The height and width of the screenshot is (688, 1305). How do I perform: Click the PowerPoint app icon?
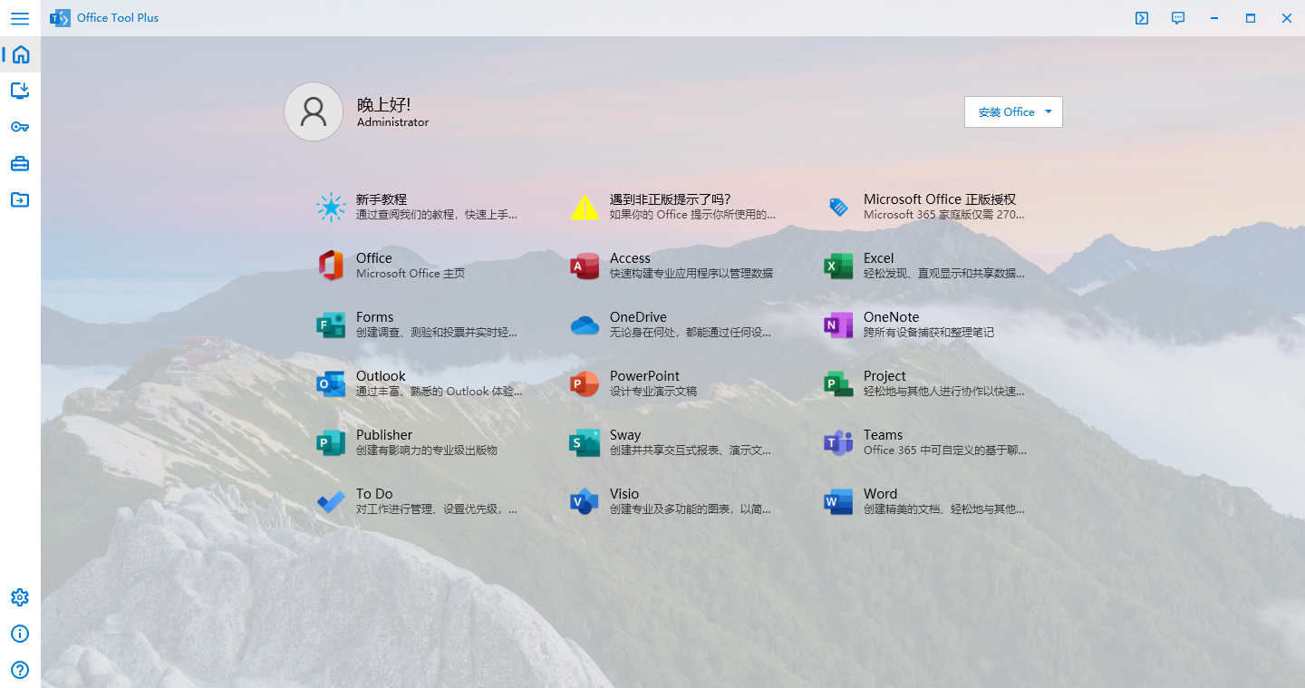point(585,383)
